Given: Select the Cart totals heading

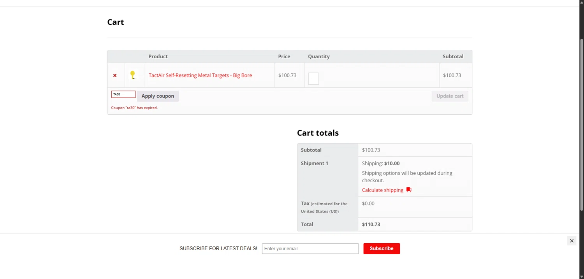Looking at the screenshot, I should (318, 133).
